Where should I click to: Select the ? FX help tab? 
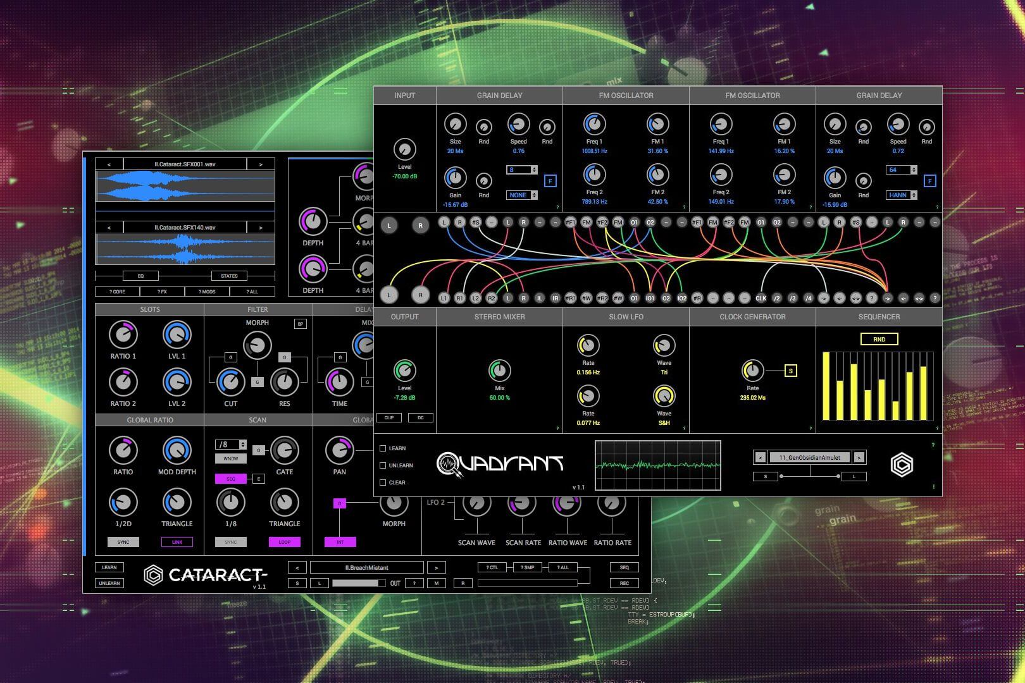coord(162,292)
